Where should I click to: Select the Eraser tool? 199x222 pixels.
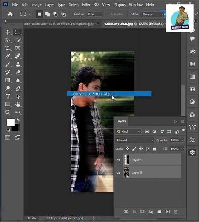[x=18, y=72]
